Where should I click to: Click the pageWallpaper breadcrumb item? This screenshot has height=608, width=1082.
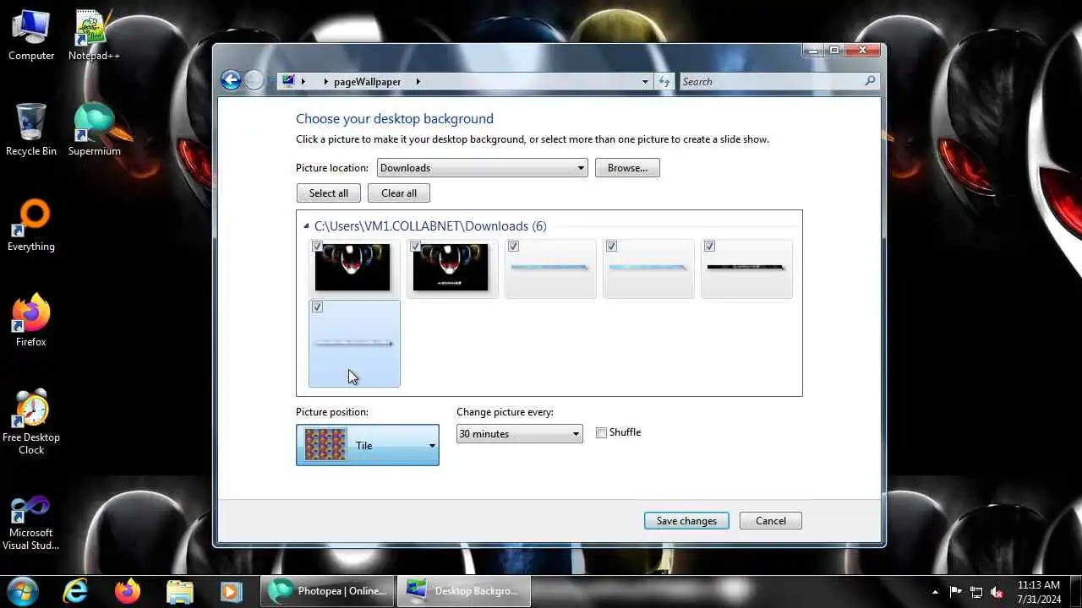367,82
